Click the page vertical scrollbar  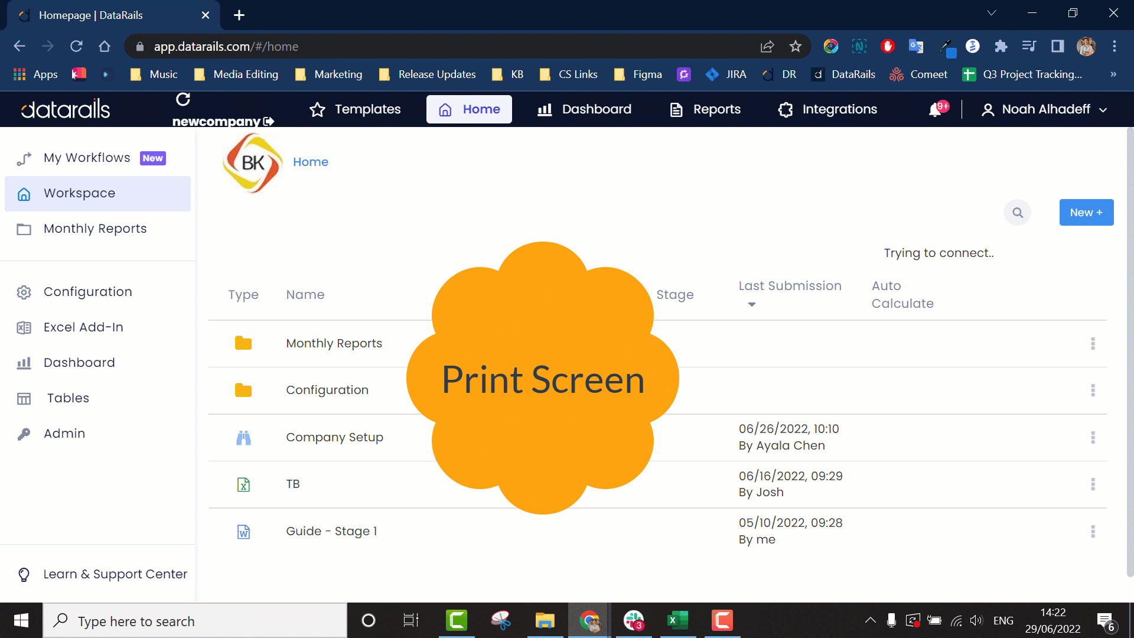1130,352
